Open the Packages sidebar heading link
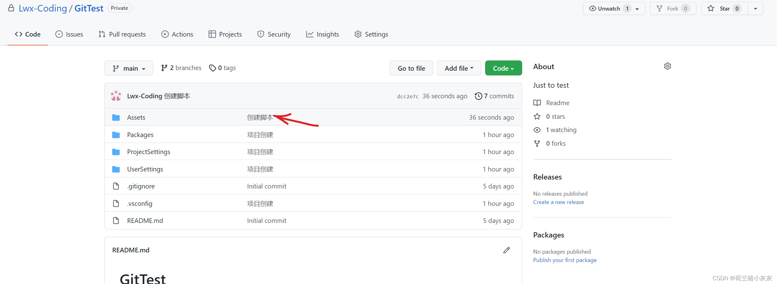The height and width of the screenshot is (284, 777). (549, 235)
